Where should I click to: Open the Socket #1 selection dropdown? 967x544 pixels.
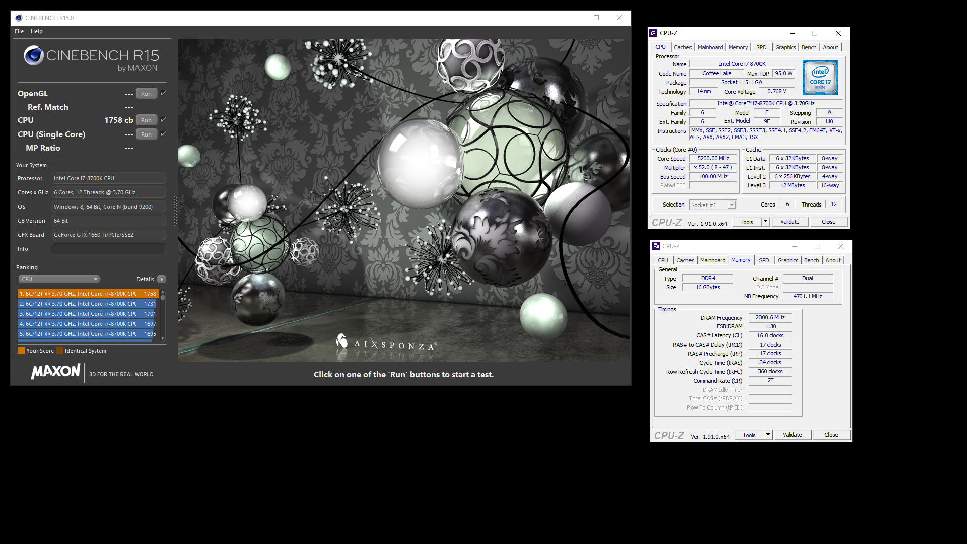click(x=713, y=205)
